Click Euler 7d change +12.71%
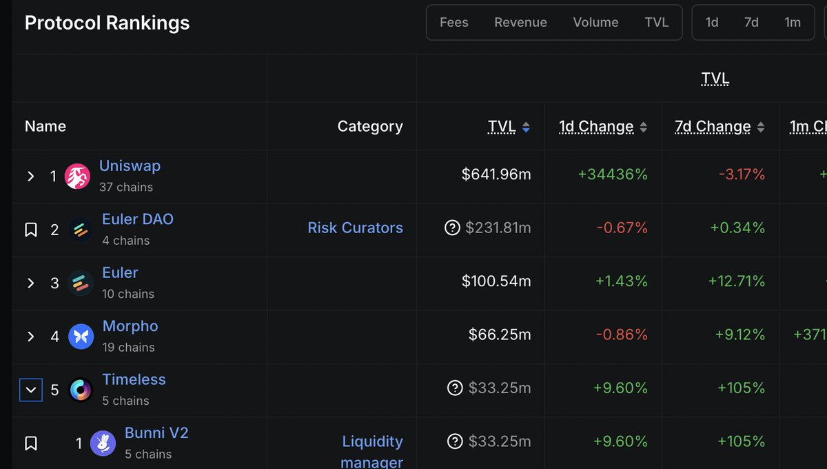Image resolution: width=827 pixels, height=469 pixels. (737, 281)
